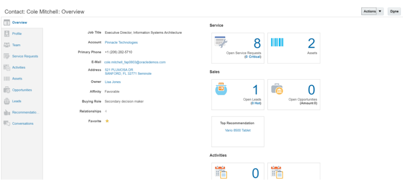The width and height of the screenshot is (403, 185).
Task: Click the Team people icon
Action: tap(6, 45)
